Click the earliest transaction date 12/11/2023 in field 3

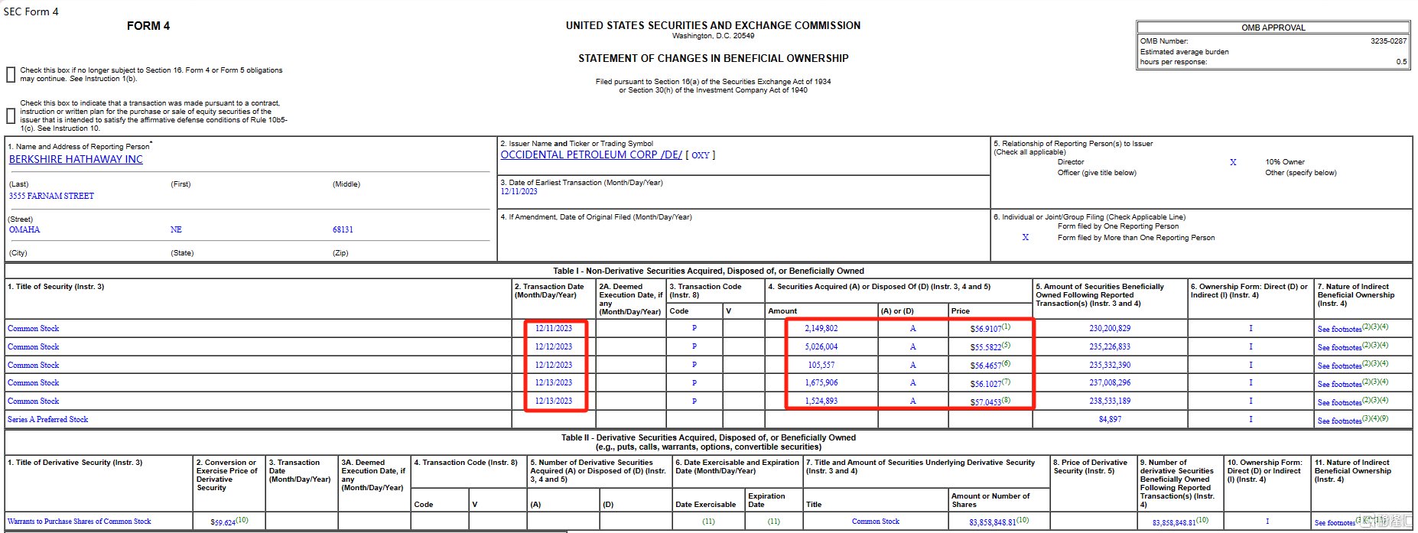(x=519, y=192)
